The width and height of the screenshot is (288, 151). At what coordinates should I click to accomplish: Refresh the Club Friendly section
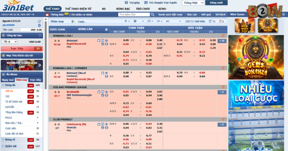click(x=223, y=119)
